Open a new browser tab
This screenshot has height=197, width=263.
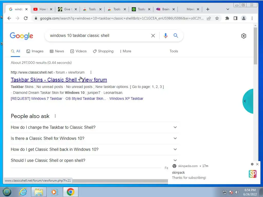point(208,9)
